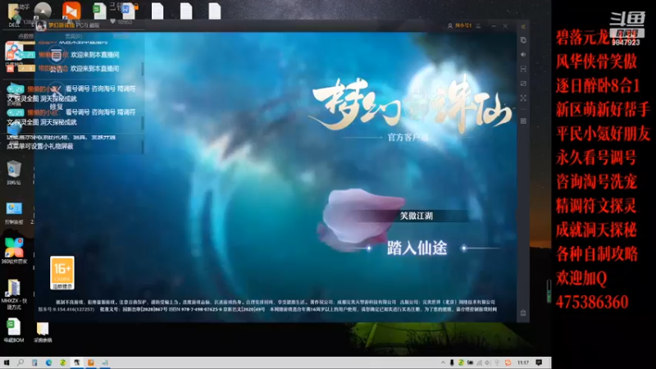
Task: Toggle fullscreen with the expand arrows icon
Action: pyautogui.click(x=523, y=98)
